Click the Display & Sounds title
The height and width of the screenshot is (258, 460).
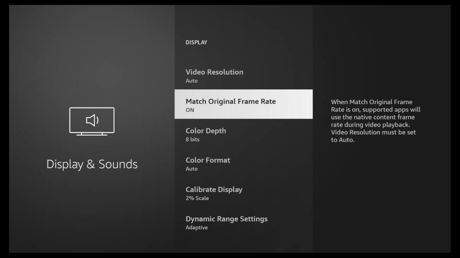click(x=92, y=164)
